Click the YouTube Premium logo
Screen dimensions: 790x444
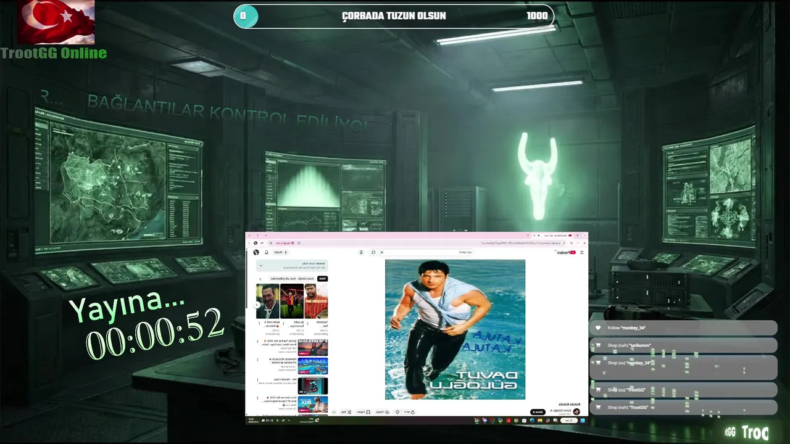(x=567, y=252)
